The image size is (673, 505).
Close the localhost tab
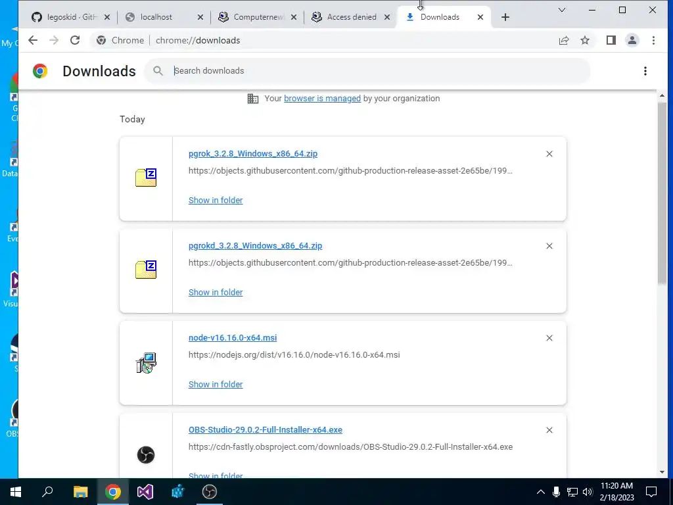click(200, 17)
